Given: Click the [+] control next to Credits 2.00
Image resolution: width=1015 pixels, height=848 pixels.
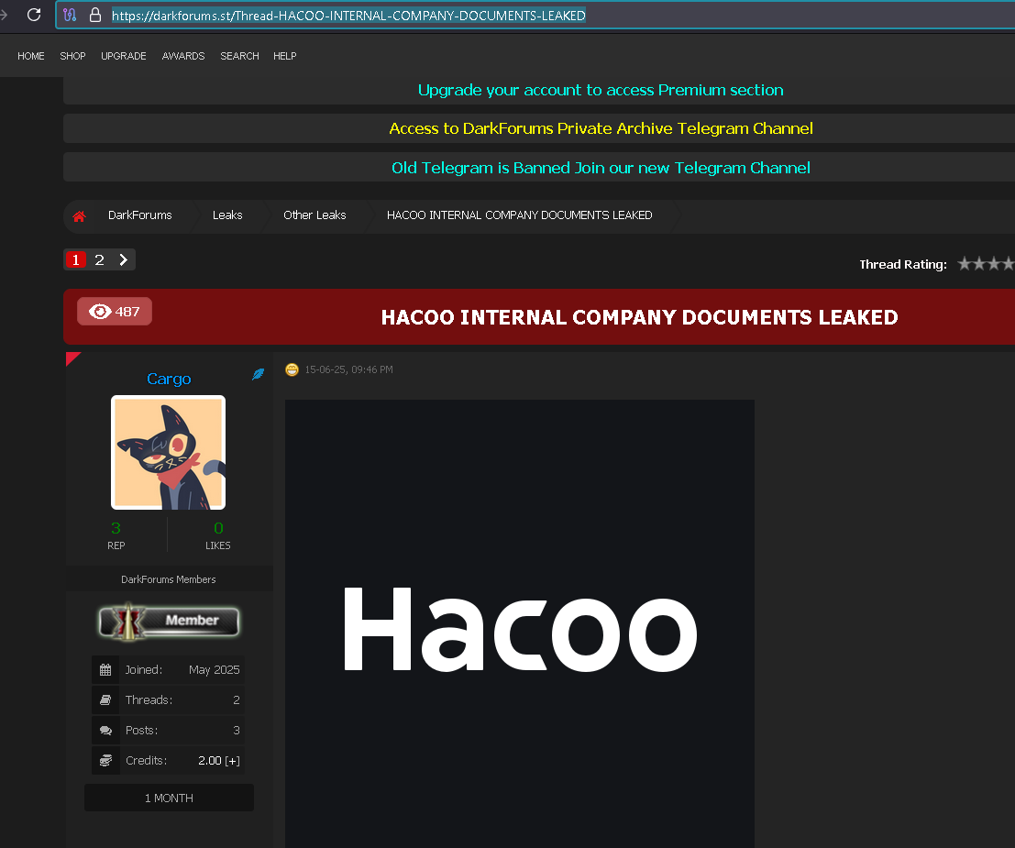Looking at the screenshot, I should tap(232, 760).
